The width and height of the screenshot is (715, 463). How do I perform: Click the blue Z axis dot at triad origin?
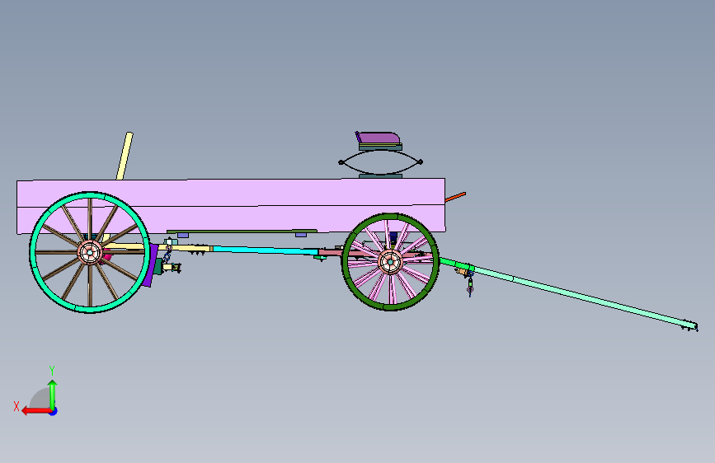(x=54, y=411)
